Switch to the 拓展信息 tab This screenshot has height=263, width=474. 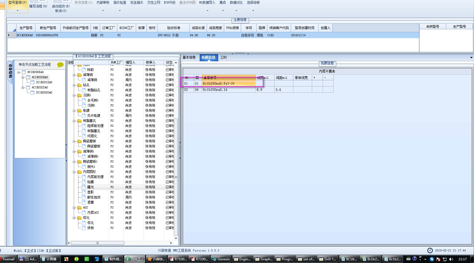click(x=209, y=57)
